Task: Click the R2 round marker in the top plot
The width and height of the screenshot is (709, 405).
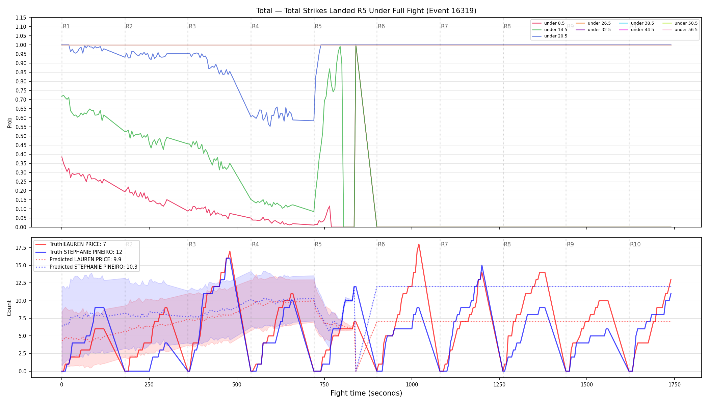Action: 129,26
